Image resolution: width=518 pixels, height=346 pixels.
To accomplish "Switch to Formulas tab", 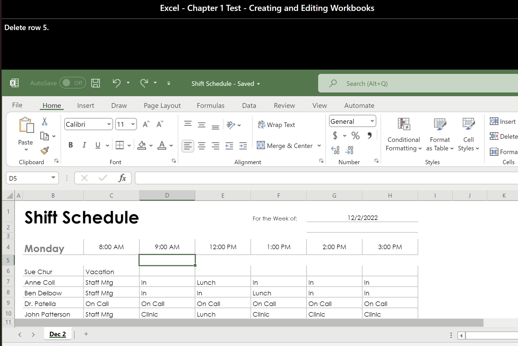I will click(211, 105).
